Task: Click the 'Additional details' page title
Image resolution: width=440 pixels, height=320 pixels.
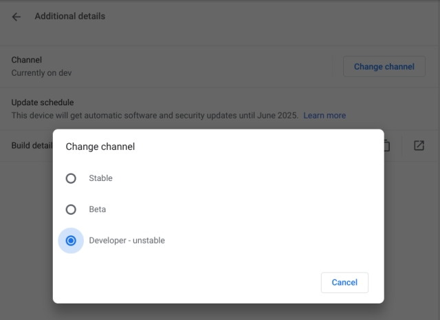Action: [70, 17]
